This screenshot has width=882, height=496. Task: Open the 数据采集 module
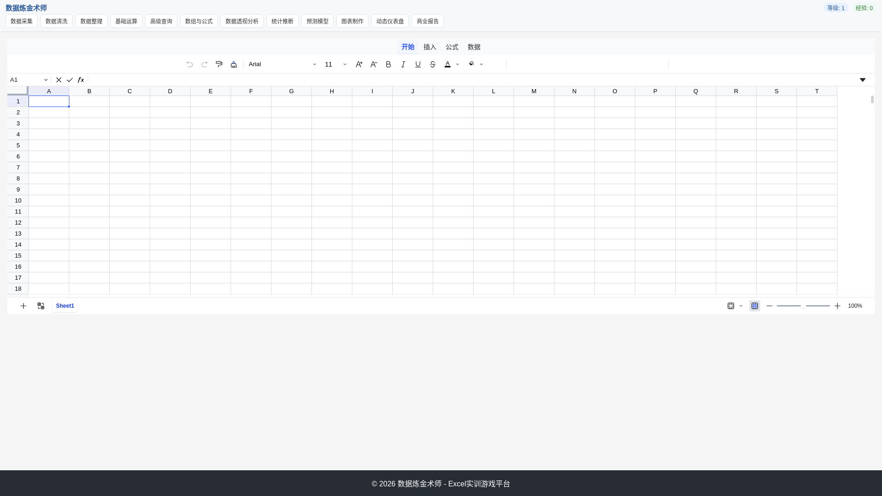22,21
